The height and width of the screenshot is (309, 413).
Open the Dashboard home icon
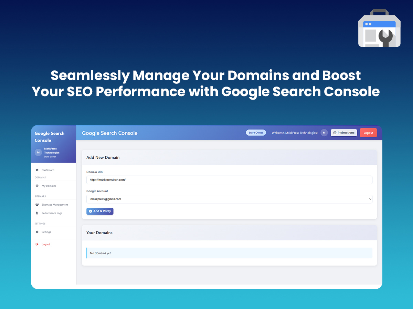[x=37, y=170]
